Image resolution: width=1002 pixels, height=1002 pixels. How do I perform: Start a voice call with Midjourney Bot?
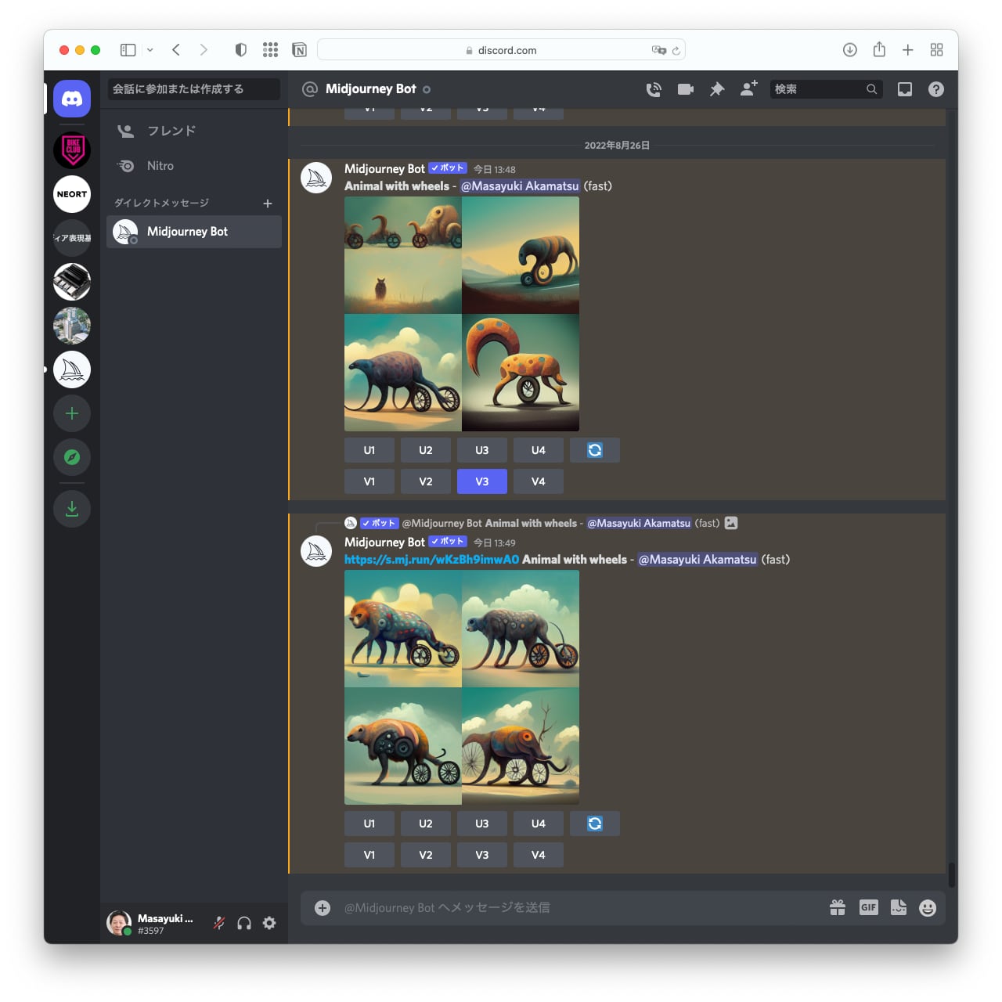pyautogui.click(x=654, y=89)
